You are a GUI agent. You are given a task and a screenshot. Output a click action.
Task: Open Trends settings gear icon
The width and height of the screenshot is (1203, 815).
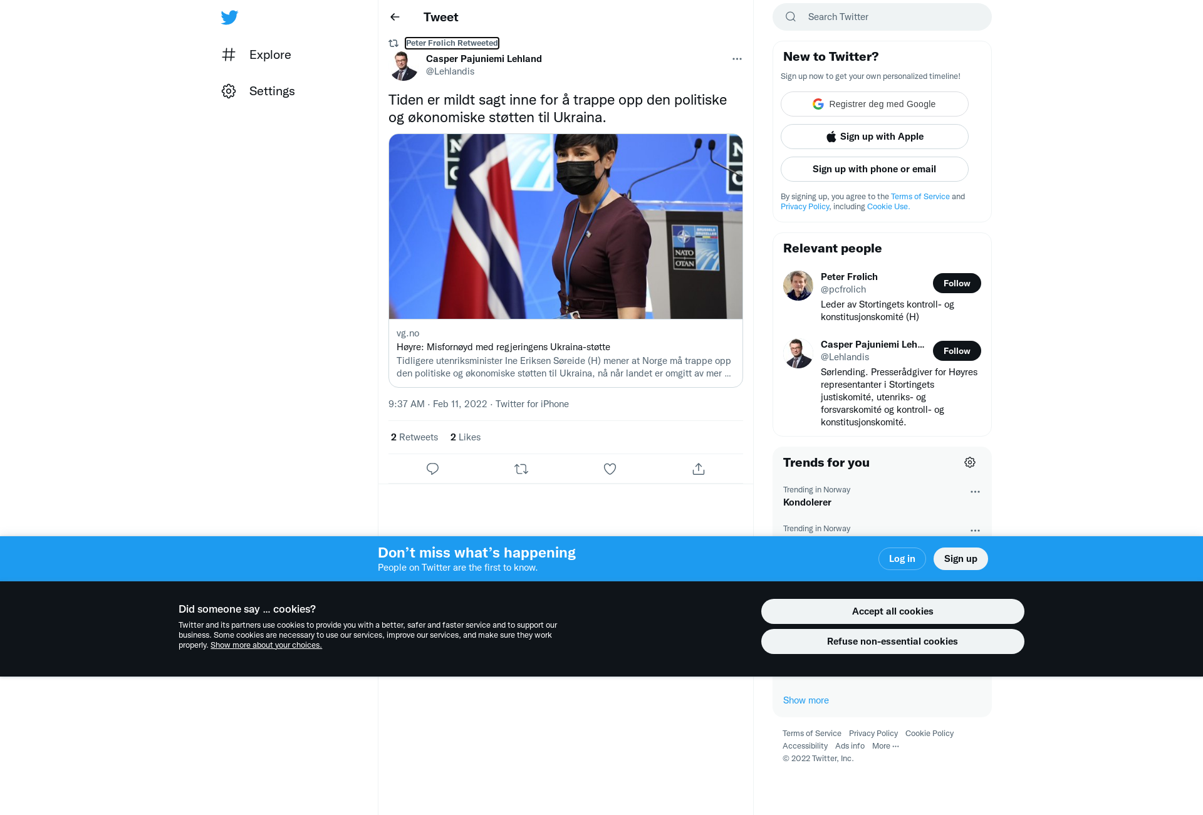point(970,462)
